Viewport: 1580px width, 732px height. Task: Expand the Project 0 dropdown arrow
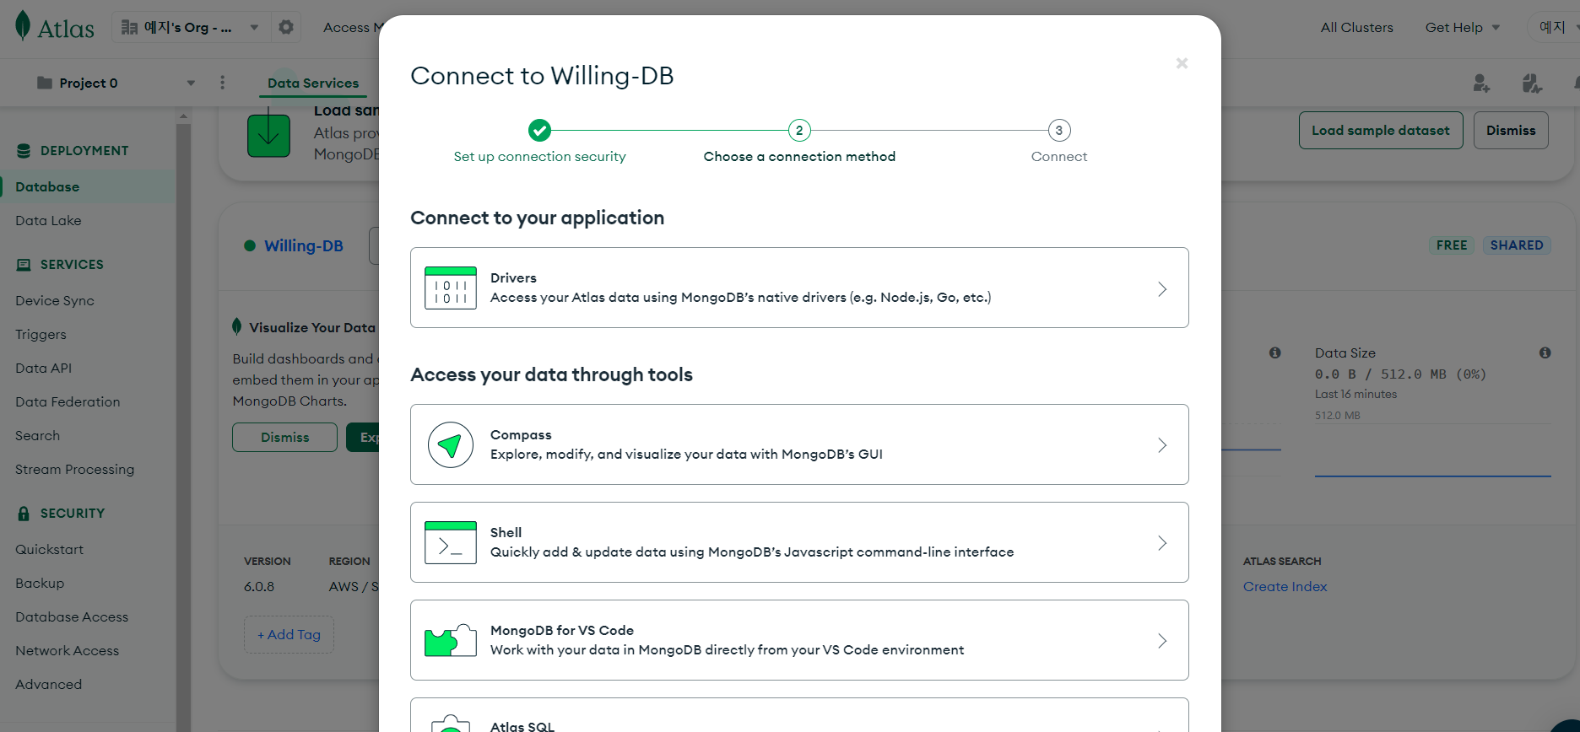pyautogui.click(x=191, y=83)
